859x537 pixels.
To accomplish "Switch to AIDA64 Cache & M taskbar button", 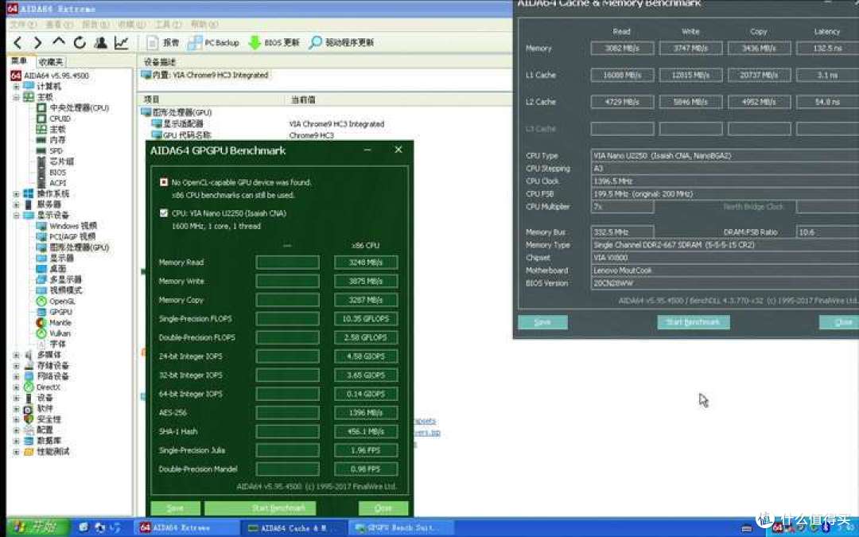I will point(293,527).
